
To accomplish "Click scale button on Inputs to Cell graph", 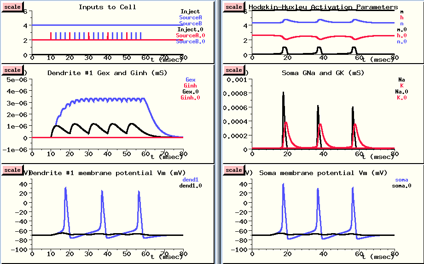I will (12, 6).
